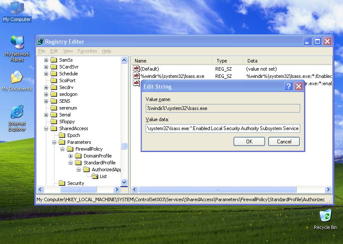343x244 pixels.
Task: Close the Edit String dialog
Action: tap(298, 86)
